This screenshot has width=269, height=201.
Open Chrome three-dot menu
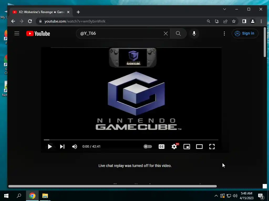pos(261,21)
